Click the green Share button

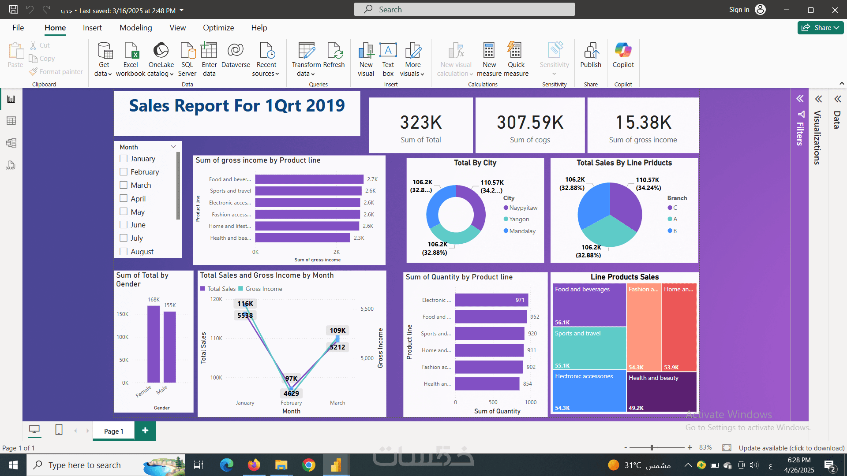coord(820,28)
